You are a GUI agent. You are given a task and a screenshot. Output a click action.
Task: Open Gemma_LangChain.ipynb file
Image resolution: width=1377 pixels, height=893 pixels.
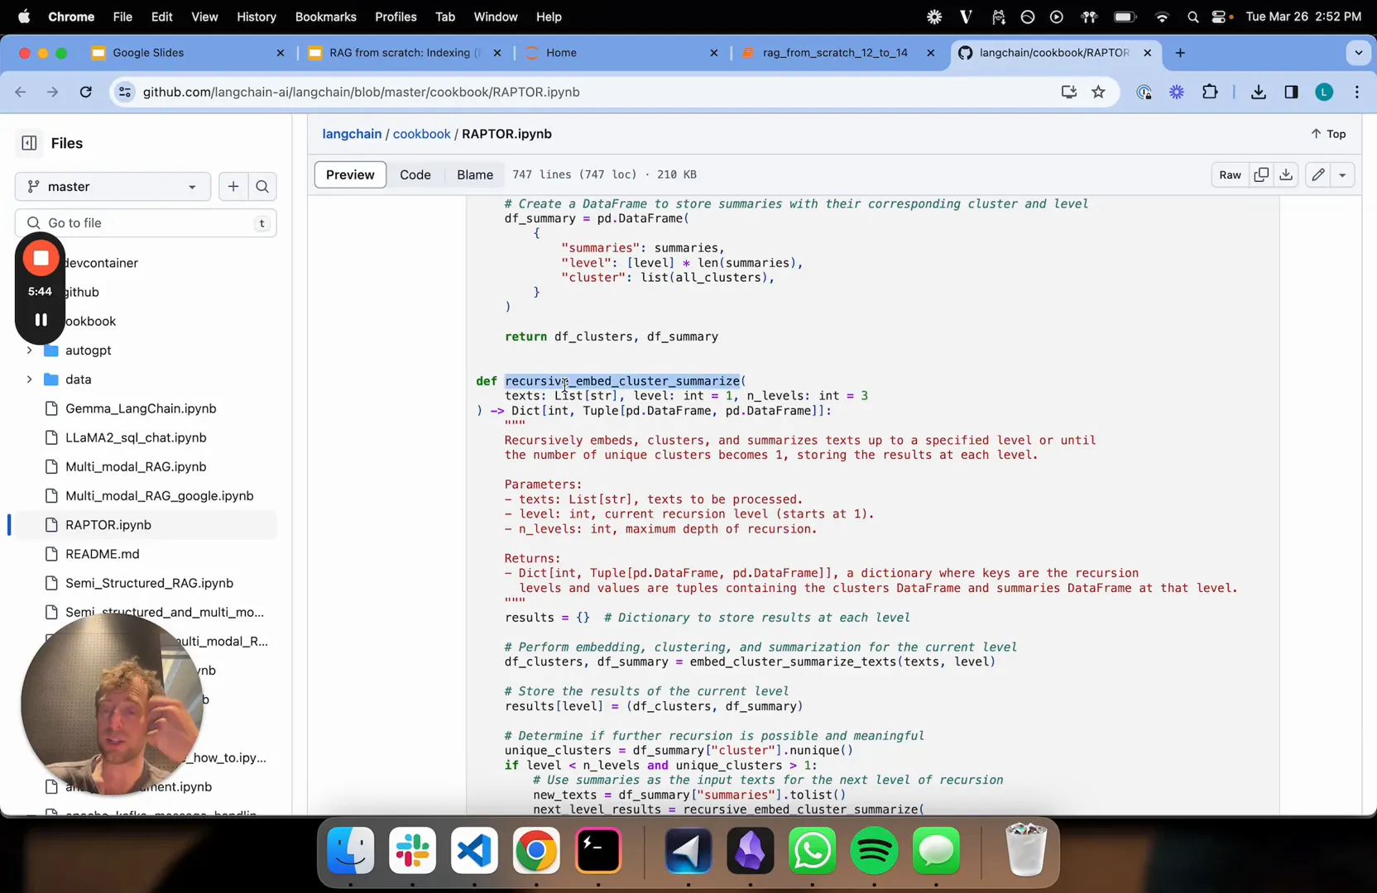coord(141,408)
